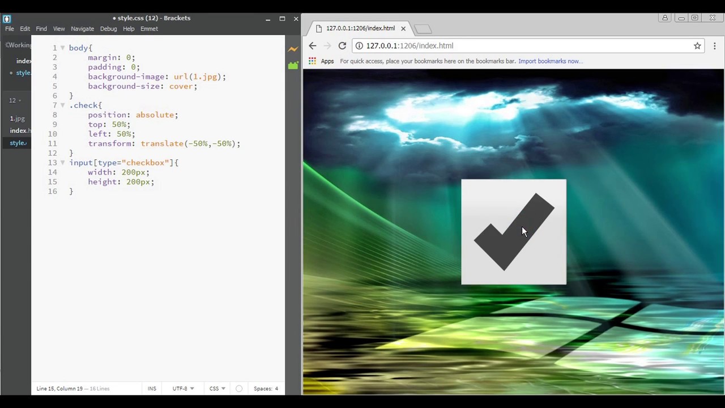
Task: Click the Chrome address bar URL field
Action: pos(527,46)
